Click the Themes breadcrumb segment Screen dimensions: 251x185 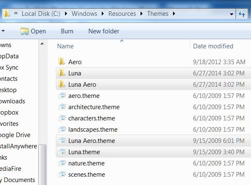(158, 14)
